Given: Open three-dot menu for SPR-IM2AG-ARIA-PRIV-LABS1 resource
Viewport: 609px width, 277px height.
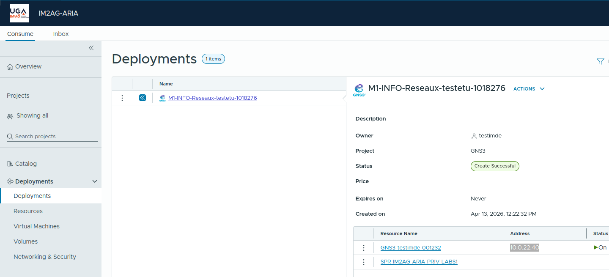Looking at the screenshot, I should pyautogui.click(x=364, y=262).
